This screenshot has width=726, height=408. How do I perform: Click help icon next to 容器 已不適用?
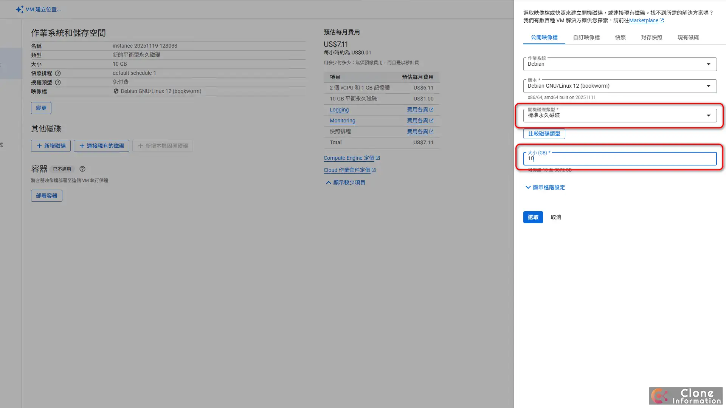(82, 169)
